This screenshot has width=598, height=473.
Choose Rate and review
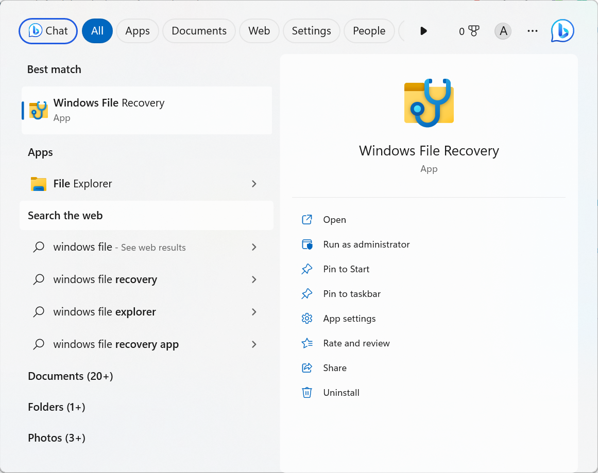(356, 343)
